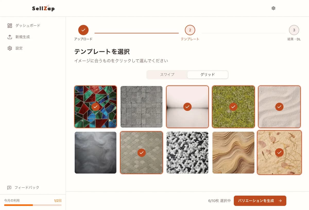Click the テンプレート step indicator
Viewport: 309px width, 210px height.
click(190, 30)
